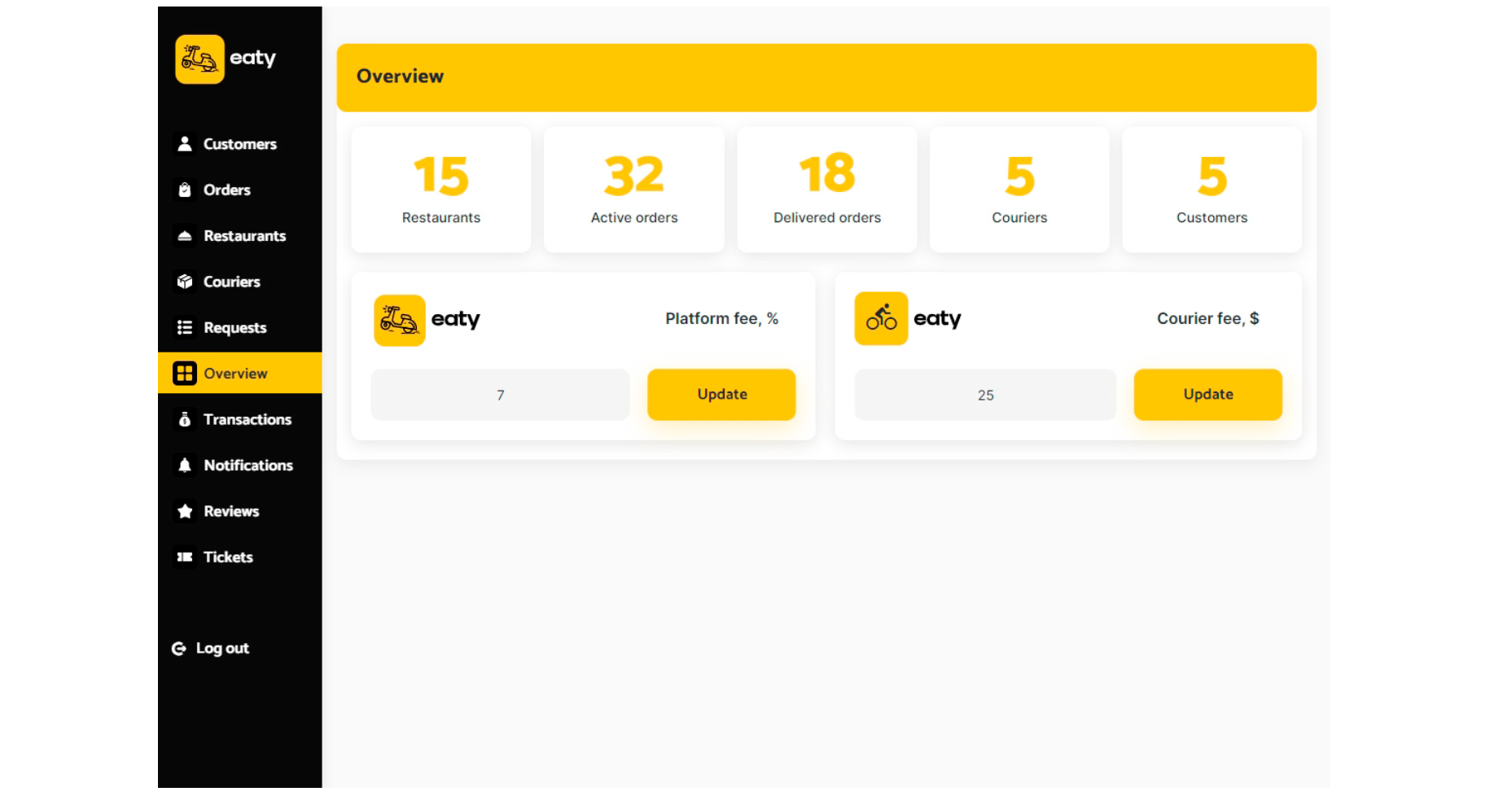Viewport: 1490px width, 796px height.
Task: Click the 32 Active orders stat card
Action: point(634,190)
